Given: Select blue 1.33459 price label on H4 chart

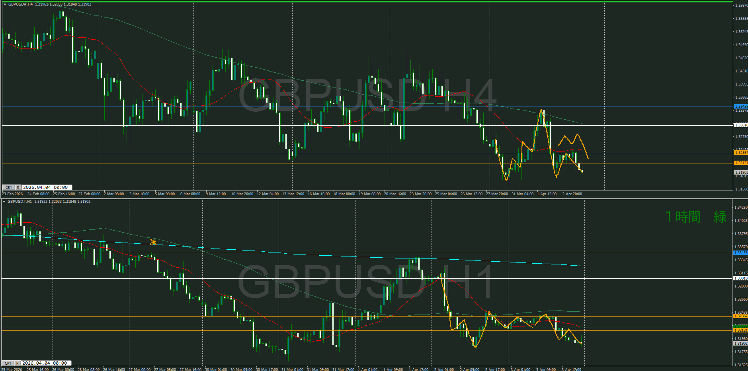Looking at the screenshot, I should 740,107.
